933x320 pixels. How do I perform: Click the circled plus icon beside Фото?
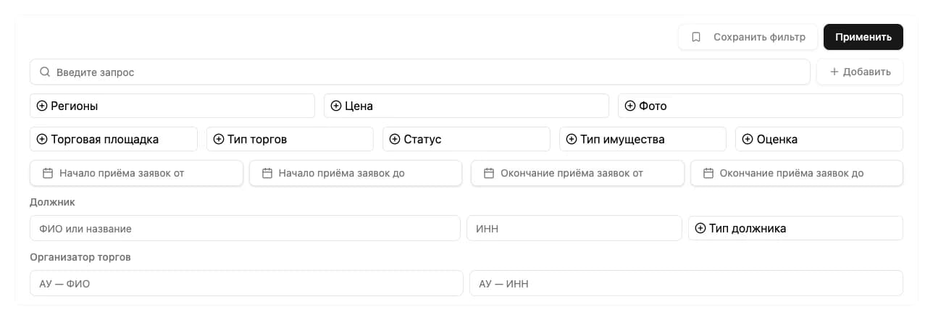[630, 106]
